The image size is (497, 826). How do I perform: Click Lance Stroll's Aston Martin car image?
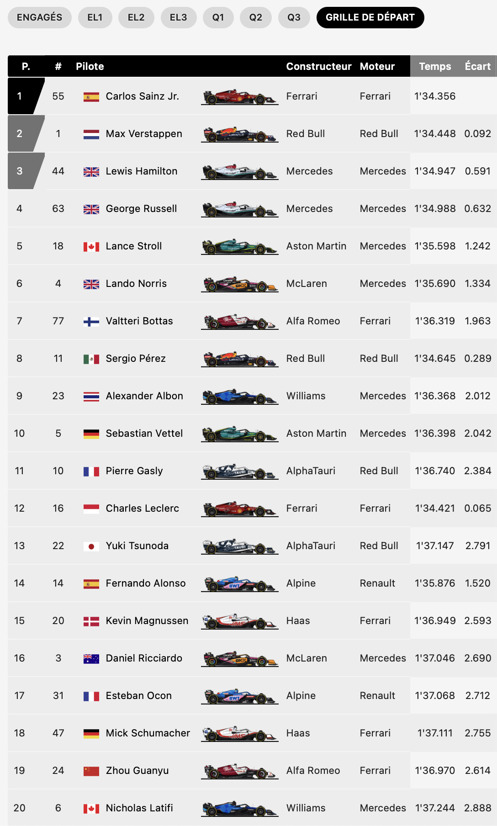[240, 247]
